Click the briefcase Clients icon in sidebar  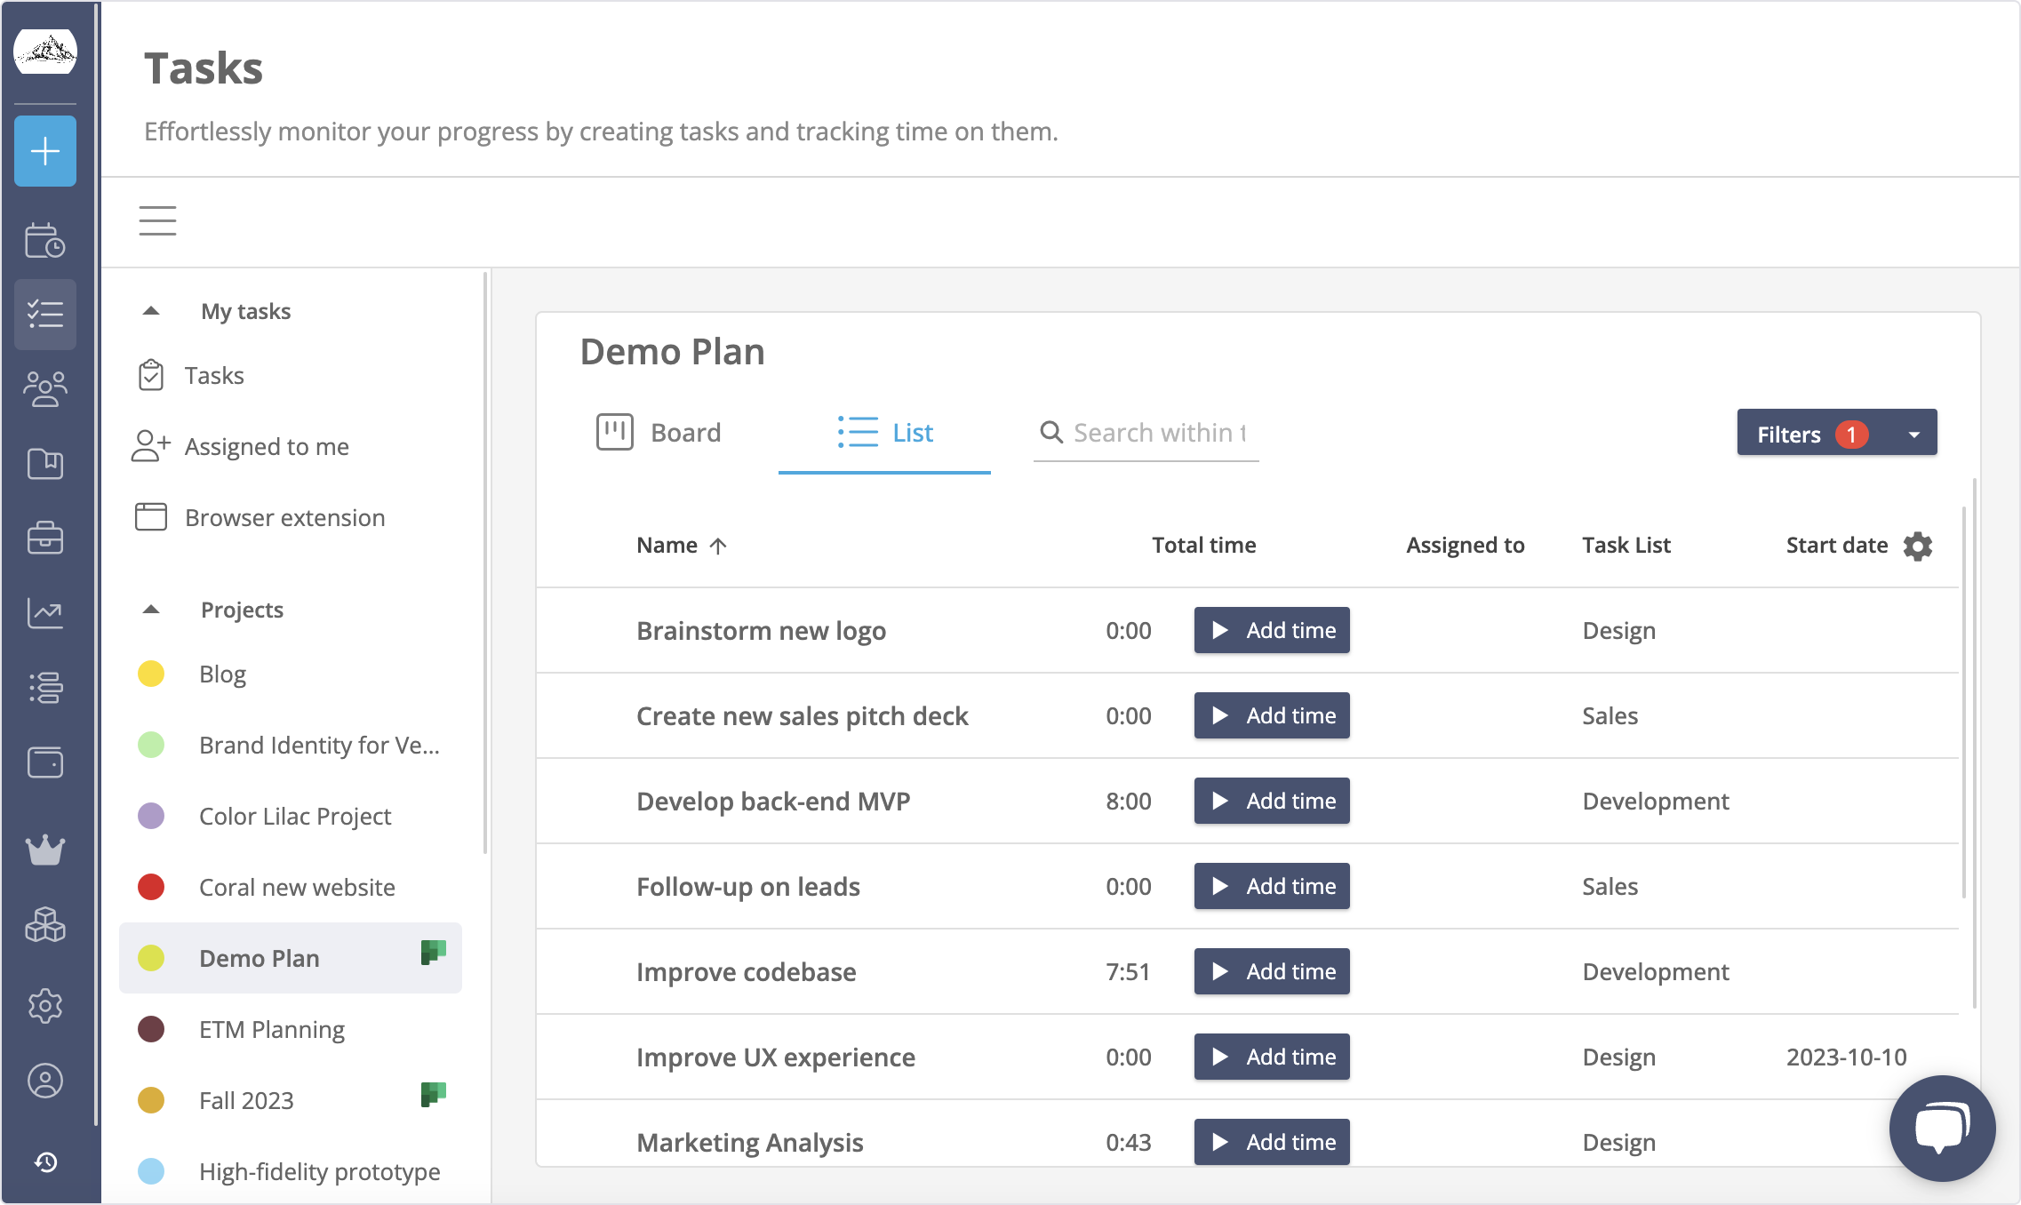click(x=45, y=538)
